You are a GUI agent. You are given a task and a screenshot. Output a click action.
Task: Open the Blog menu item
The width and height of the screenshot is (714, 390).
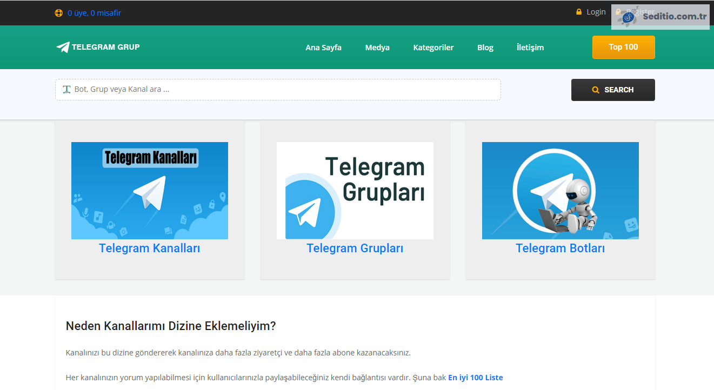485,48
